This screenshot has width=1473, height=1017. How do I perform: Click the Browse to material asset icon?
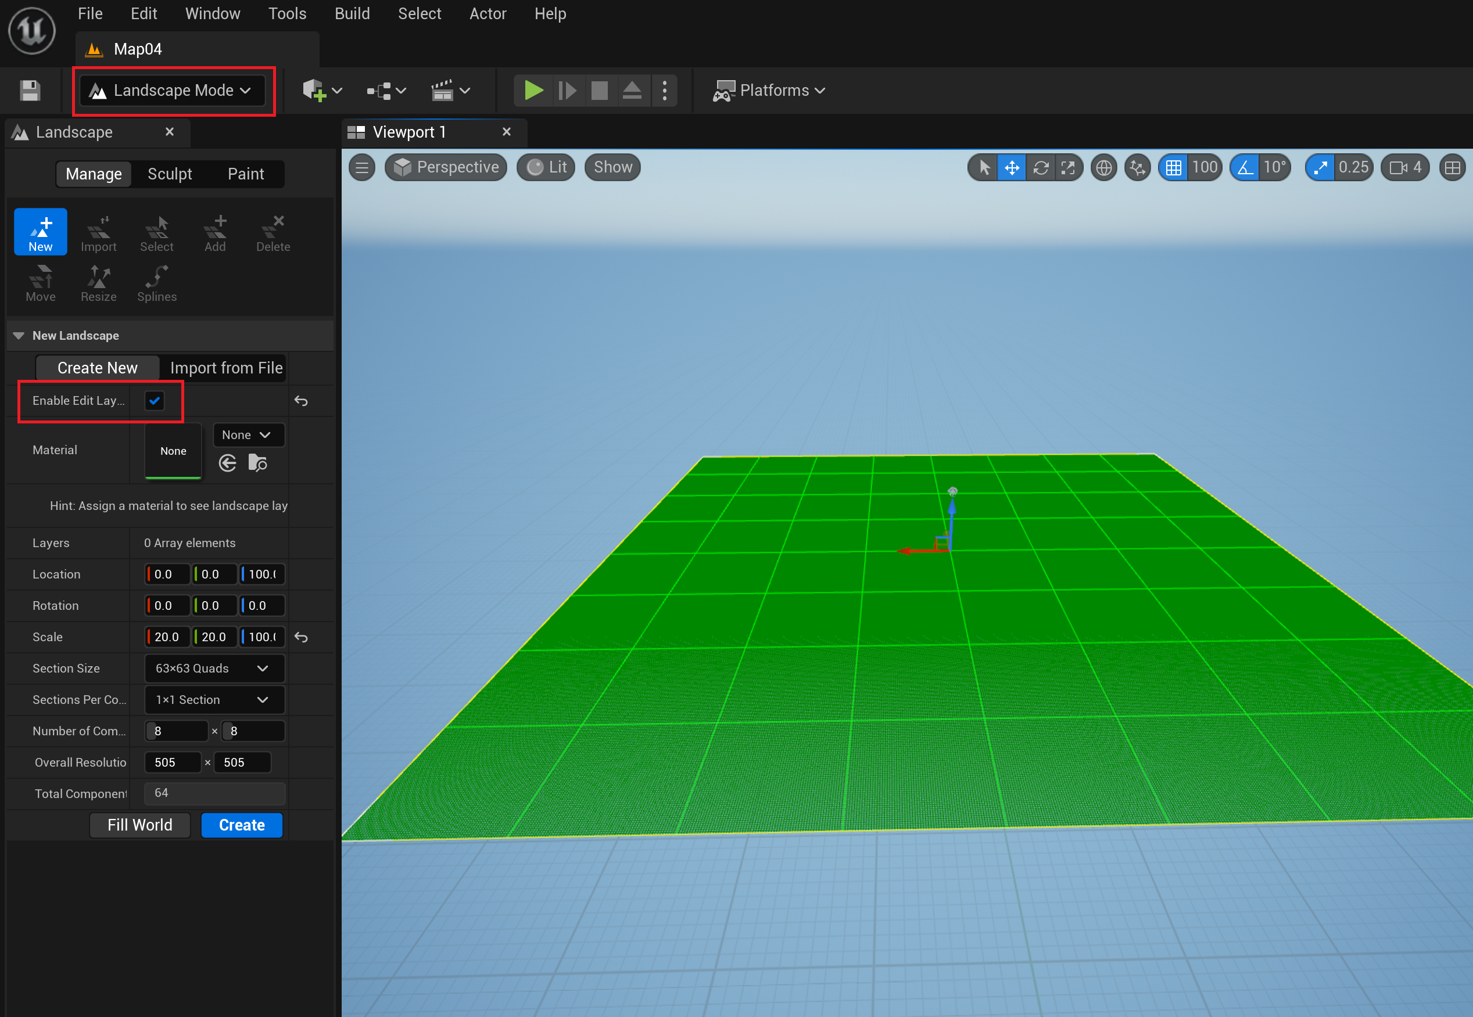click(257, 463)
